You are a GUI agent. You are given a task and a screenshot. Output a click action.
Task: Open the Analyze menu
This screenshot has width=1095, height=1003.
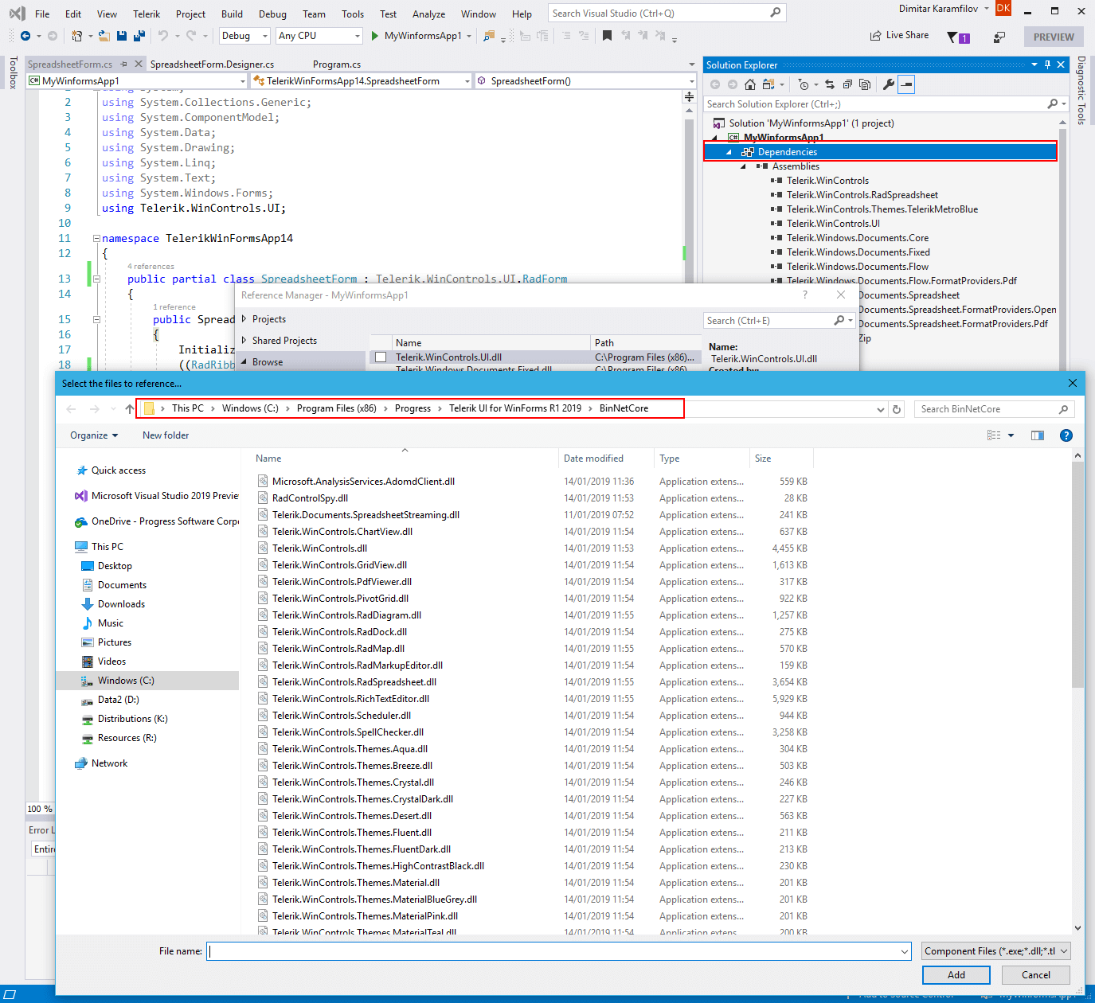point(428,14)
